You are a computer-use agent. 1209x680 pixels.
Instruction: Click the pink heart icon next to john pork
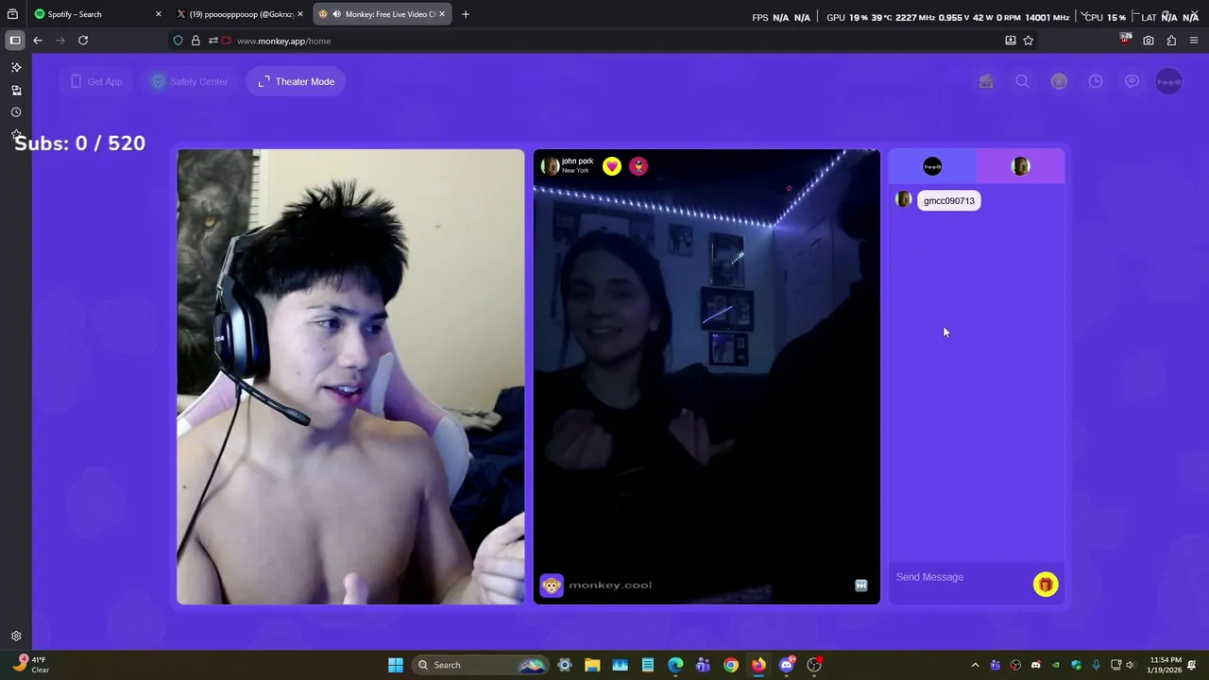612,166
